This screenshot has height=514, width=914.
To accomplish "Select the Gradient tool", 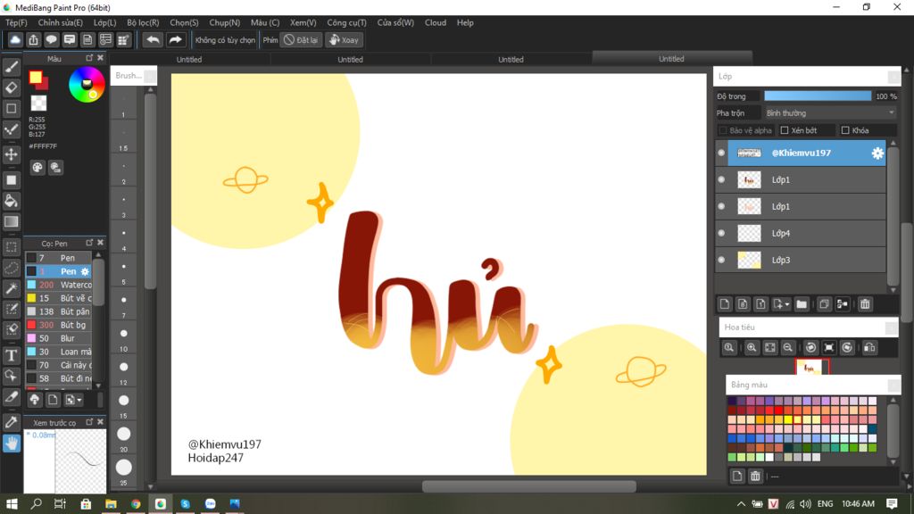I will pyautogui.click(x=11, y=221).
